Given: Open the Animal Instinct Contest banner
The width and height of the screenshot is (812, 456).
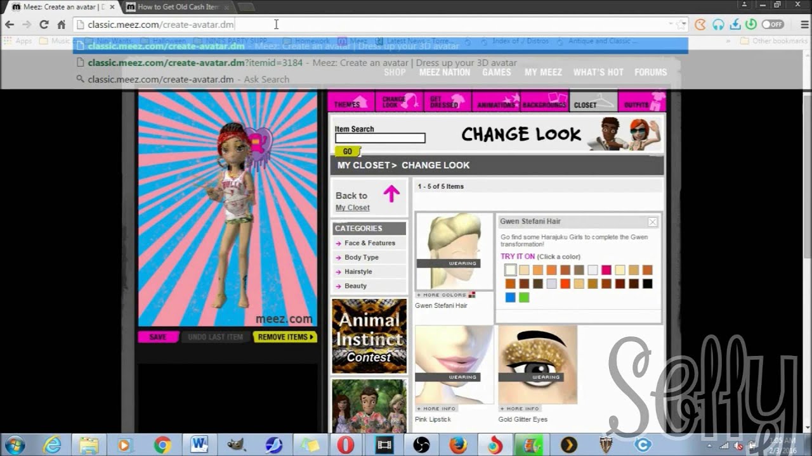Looking at the screenshot, I should [x=369, y=336].
